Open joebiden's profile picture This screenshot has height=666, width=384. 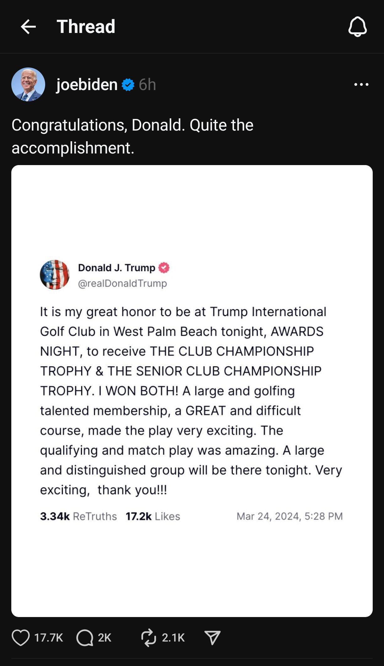click(28, 84)
